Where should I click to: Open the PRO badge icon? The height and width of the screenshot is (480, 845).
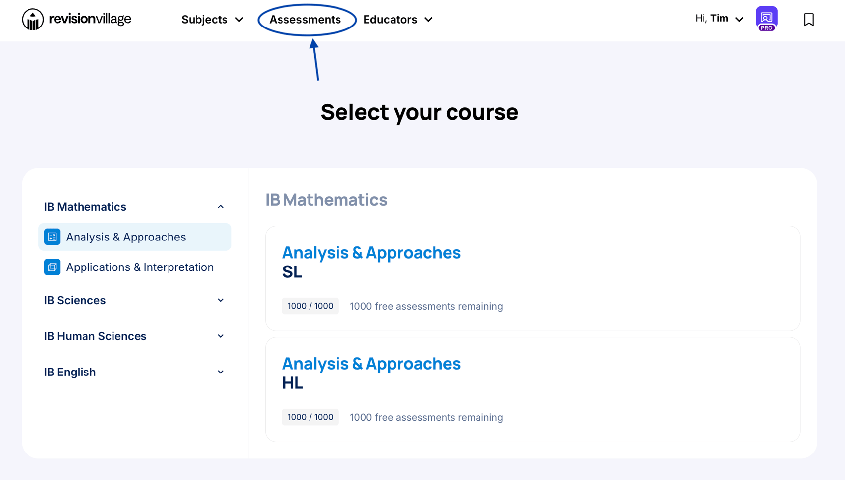(766, 19)
